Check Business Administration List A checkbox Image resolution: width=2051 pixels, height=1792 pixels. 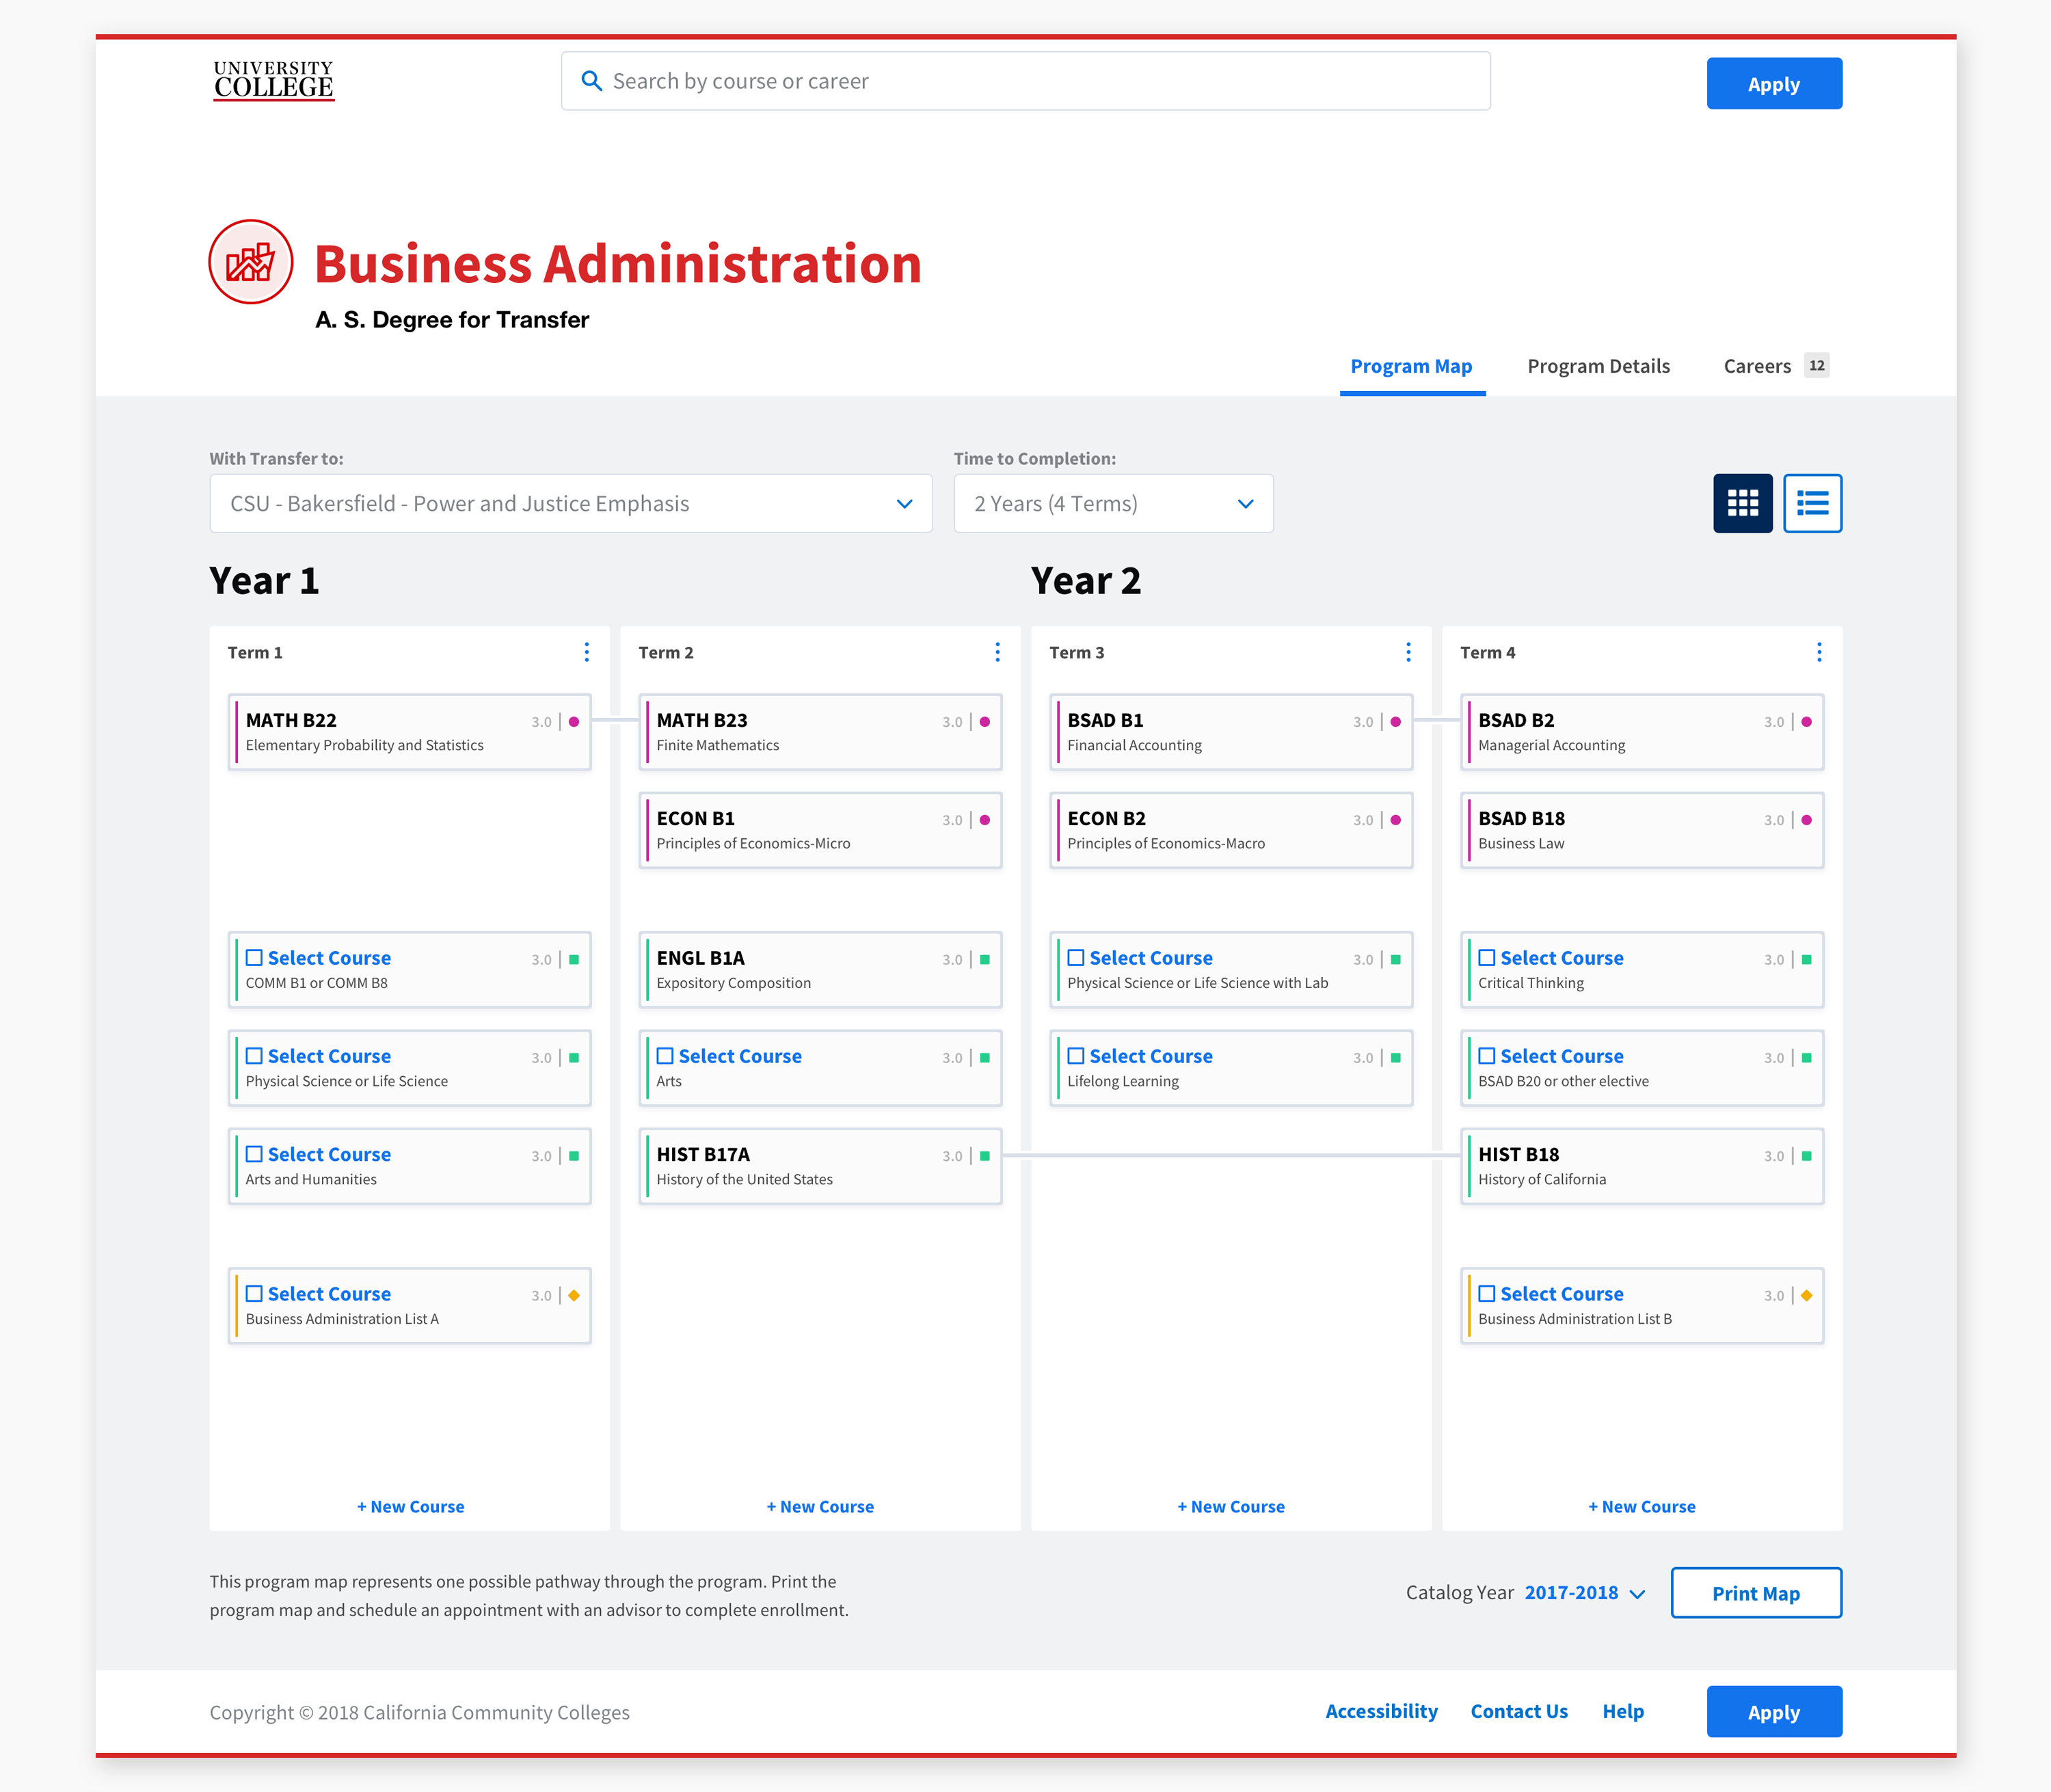pyautogui.click(x=254, y=1294)
